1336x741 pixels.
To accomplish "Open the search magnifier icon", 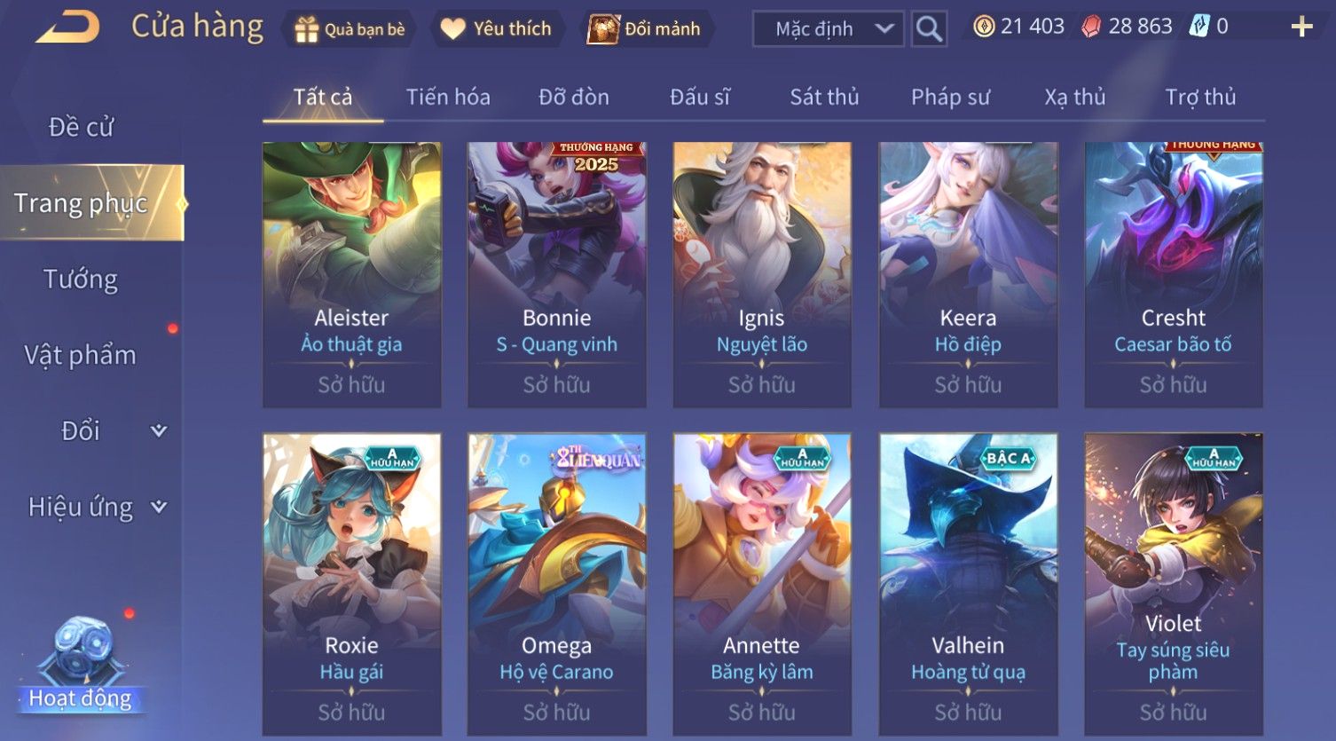I will [929, 28].
